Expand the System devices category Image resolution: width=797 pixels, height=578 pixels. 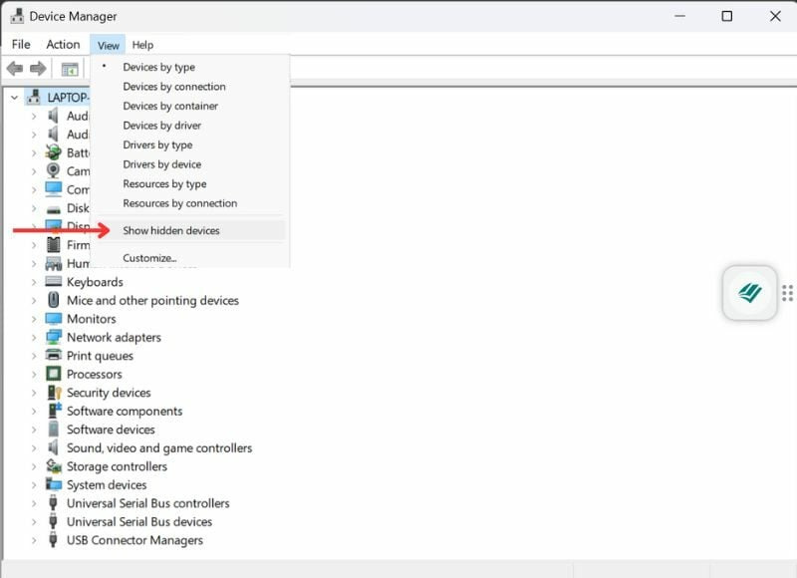coord(34,485)
